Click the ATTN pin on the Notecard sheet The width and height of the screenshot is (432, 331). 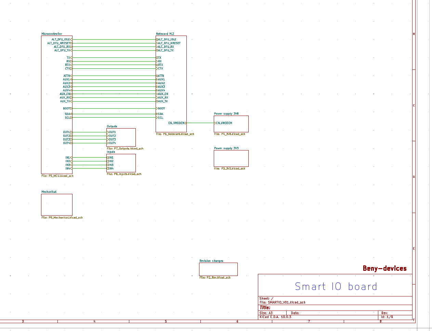(x=160, y=76)
